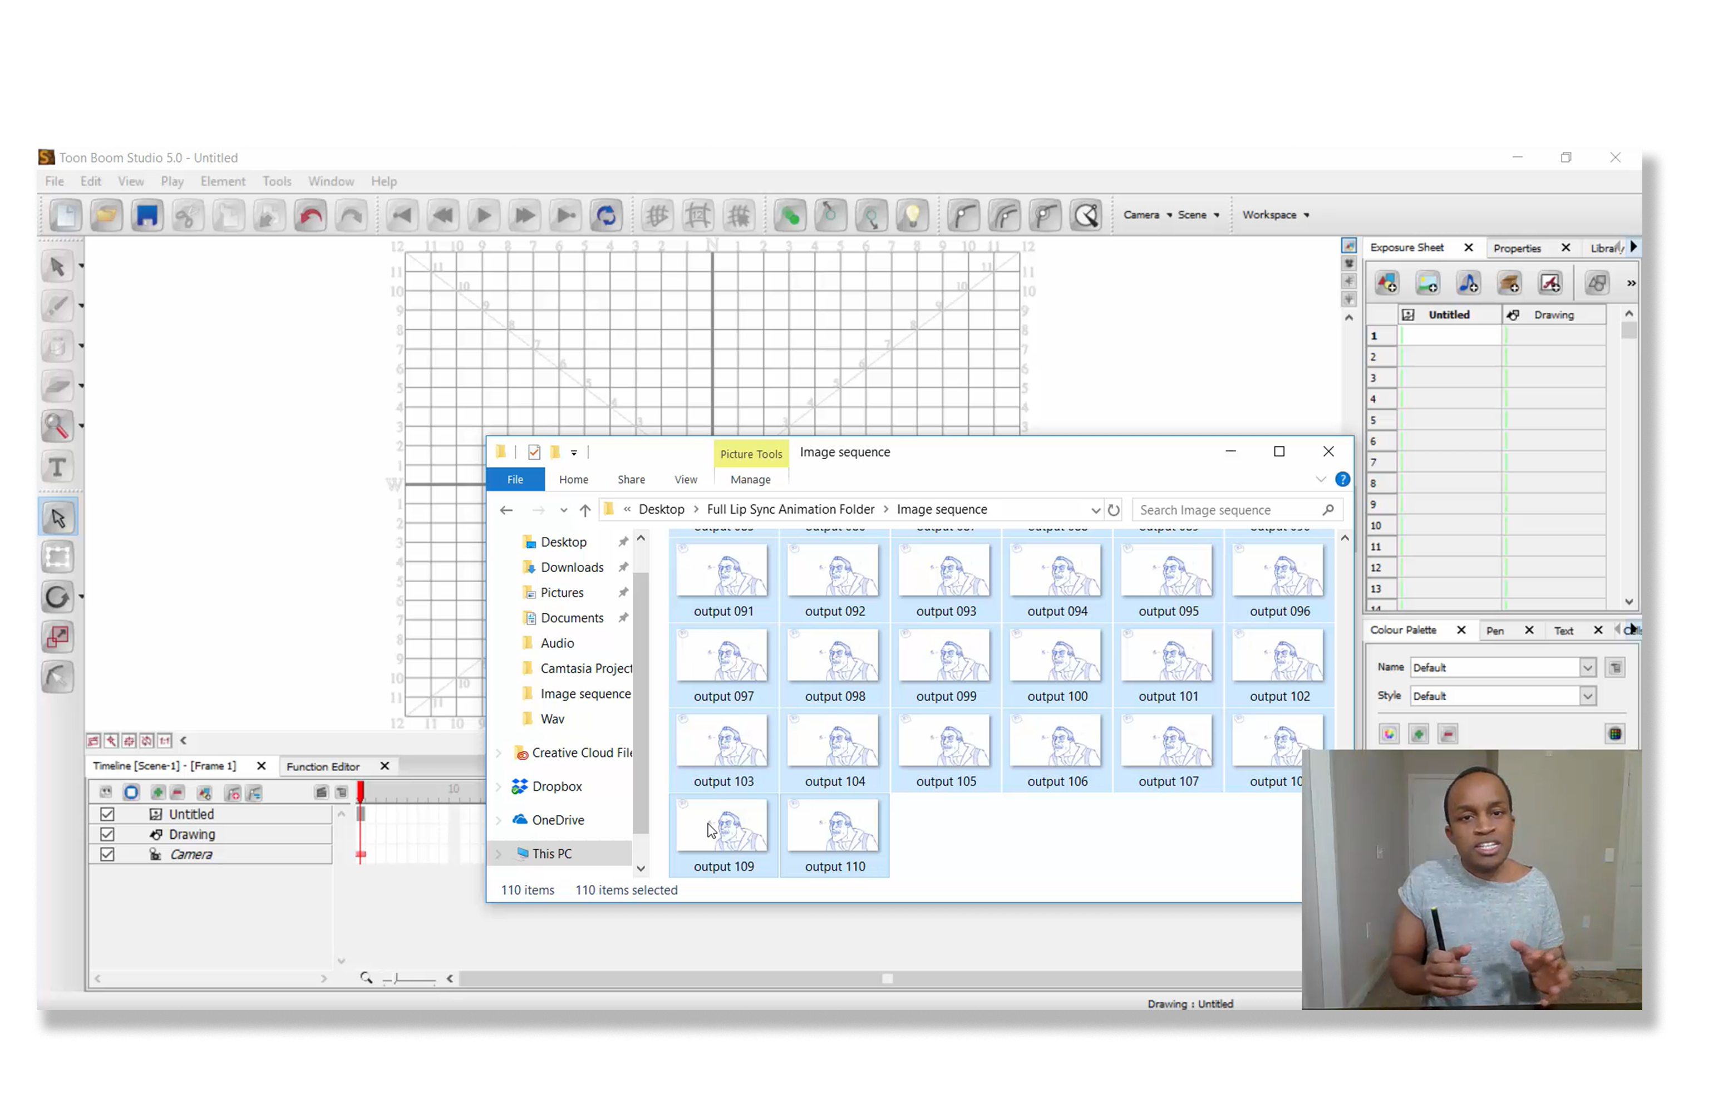Toggle item check boxes icon in Explorer title bar
Viewport: 1723px width, 1112px height.
click(x=534, y=452)
